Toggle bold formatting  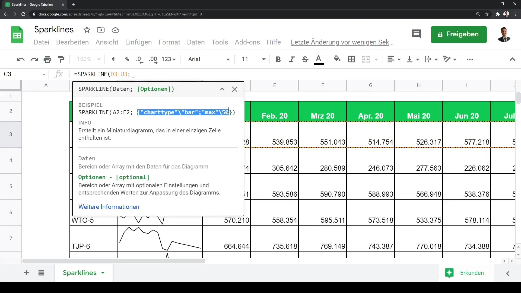pos(278,59)
